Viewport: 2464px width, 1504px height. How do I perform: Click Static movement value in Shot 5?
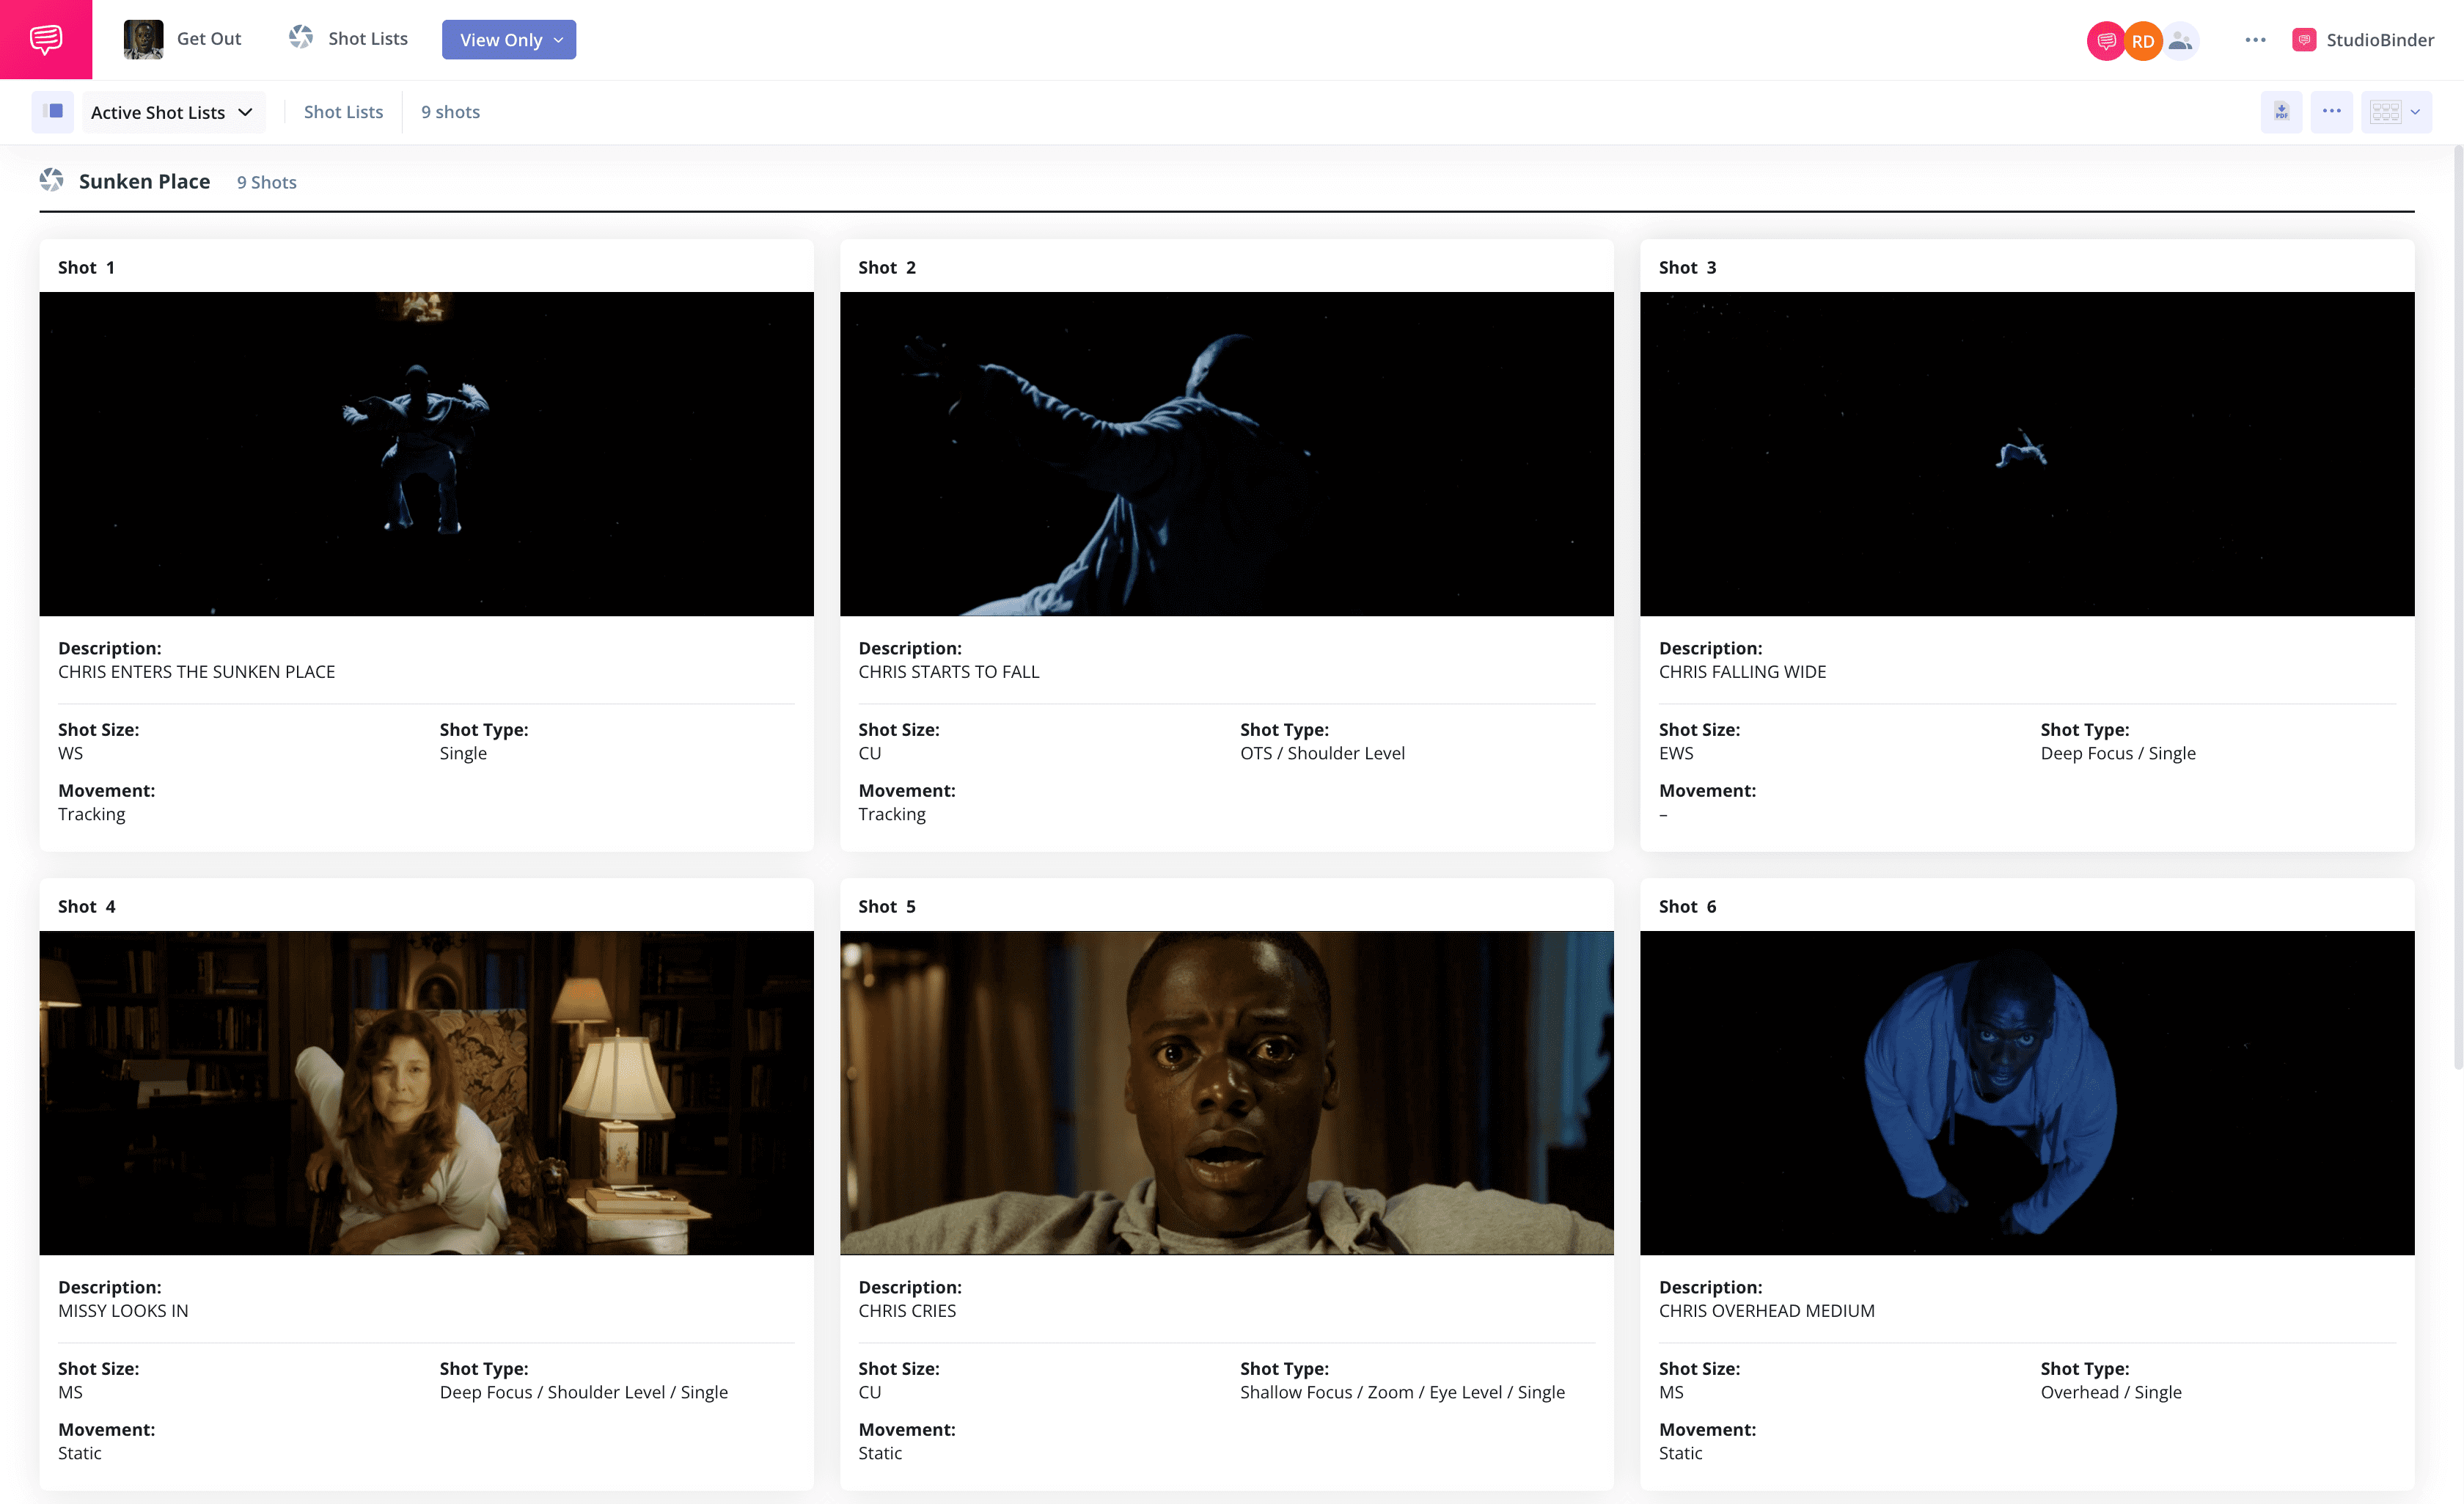(880, 1453)
